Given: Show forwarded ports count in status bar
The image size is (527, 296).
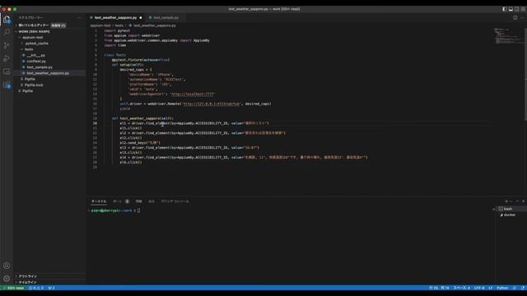Looking at the screenshot, I should point(51,288).
